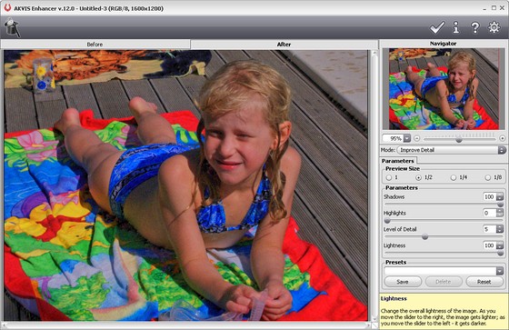Adjust the Level of Detail stepper arrows
Viewport: 509px width, 330px height.
500,229
